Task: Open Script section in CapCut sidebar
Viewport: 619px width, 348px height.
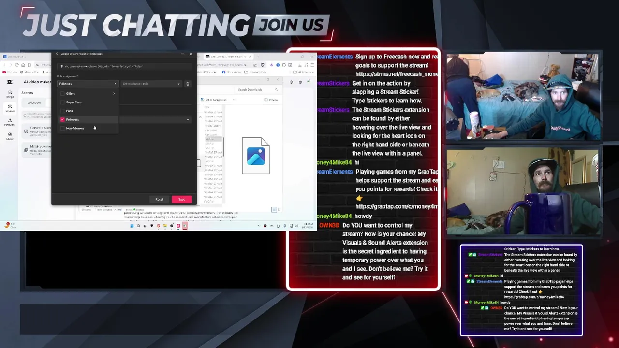Action: [x=10, y=94]
